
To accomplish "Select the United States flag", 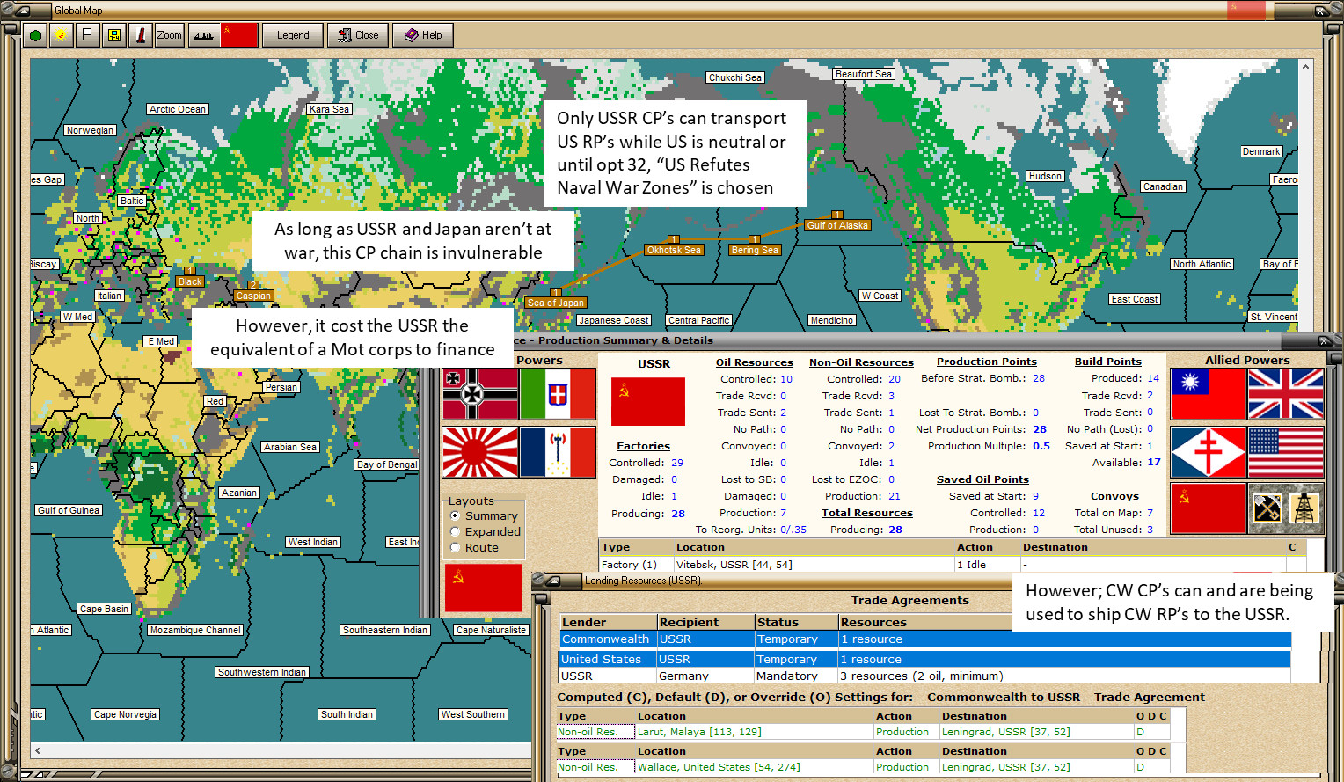I will [x=1286, y=452].
